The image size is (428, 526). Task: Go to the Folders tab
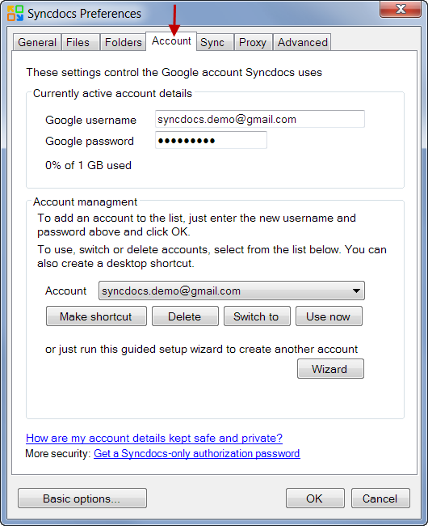123,42
